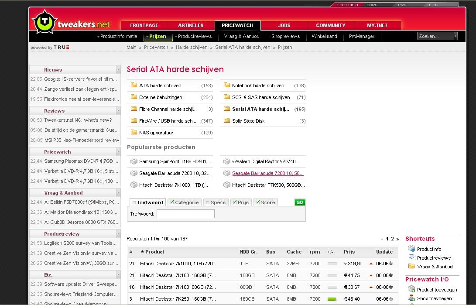Expand the Productreview sidebar panel arrow
476x305 pixels.
coord(118,233)
